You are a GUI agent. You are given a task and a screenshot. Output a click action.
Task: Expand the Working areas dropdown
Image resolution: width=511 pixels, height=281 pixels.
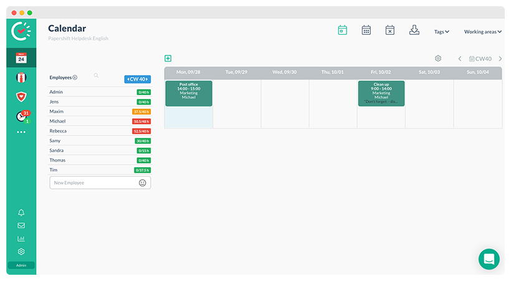(483, 32)
